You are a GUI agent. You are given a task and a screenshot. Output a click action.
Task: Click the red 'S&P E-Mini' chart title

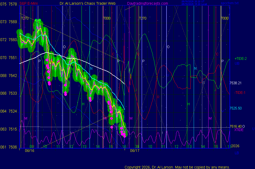(x=29, y=3)
